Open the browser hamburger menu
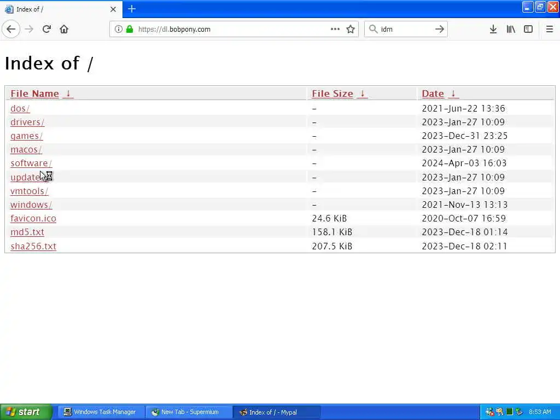This screenshot has width=560, height=420. click(550, 30)
